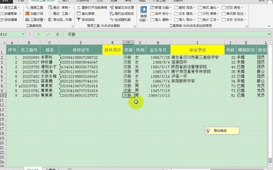Open the 搜索工具 feature
The height and width of the screenshot is (170, 273).
click(x=34, y=7)
